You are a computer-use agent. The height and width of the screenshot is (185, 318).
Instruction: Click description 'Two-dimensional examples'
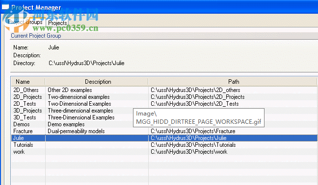[x=79, y=97]
